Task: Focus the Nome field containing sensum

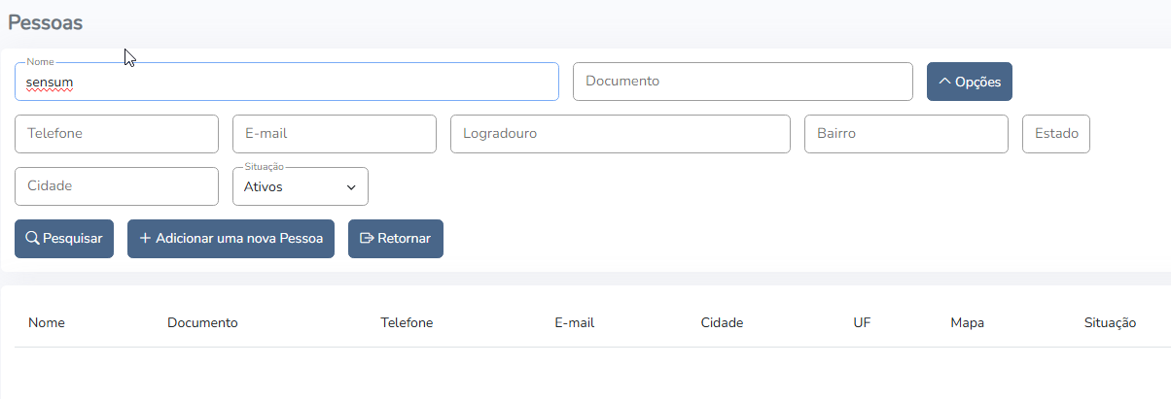Action: point(286,83)
